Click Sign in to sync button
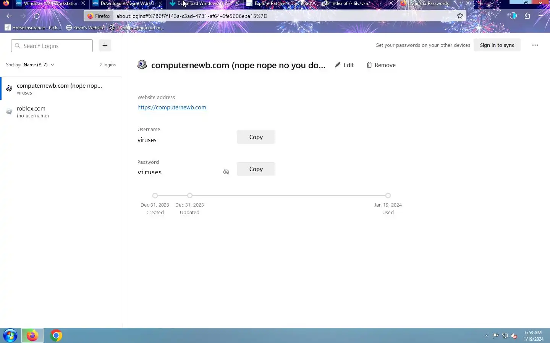Screen dimensions: 550x343 tap(497, 45)
